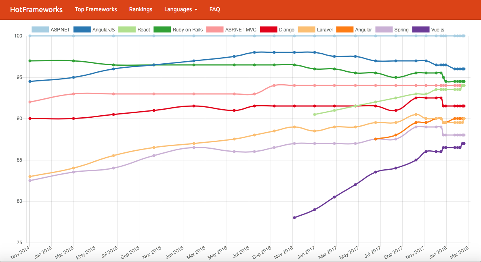
Task: Click the 85 y-axis label
Action: tap(19, 160)
